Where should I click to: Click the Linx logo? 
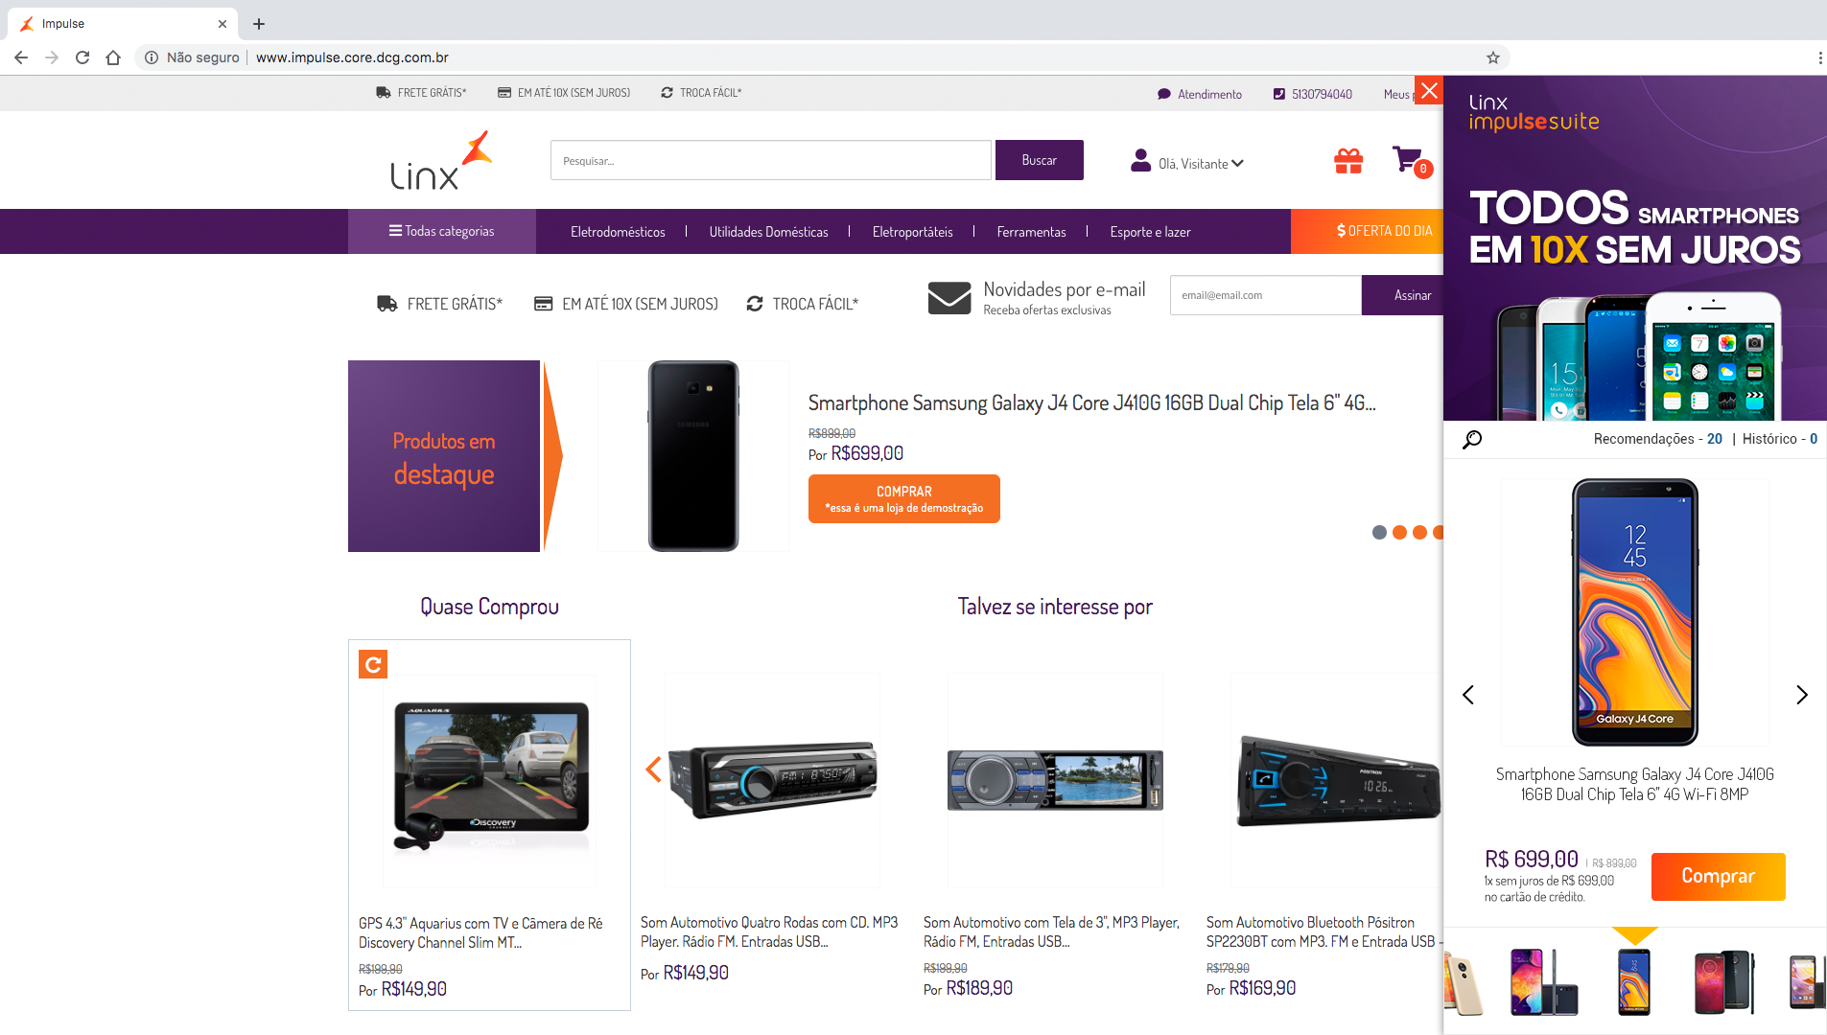coord(441,161)
